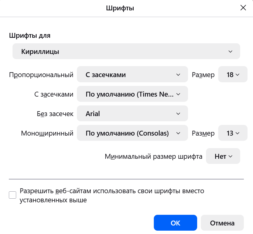253x234 pixels.
Task: Open the Кириллицы language group dropdown
Action: coord(126,51)
